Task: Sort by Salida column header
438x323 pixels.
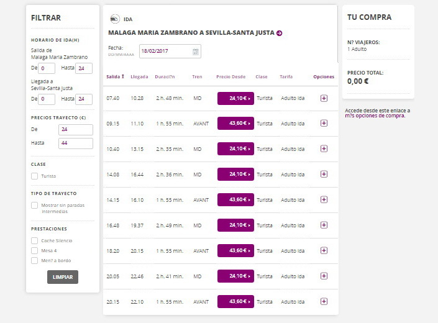Action: (x=115, y=77)
